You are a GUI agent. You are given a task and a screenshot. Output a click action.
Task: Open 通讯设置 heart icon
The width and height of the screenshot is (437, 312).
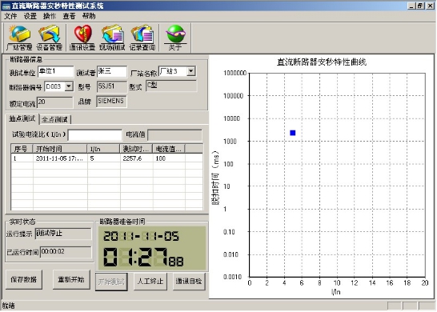82,38
